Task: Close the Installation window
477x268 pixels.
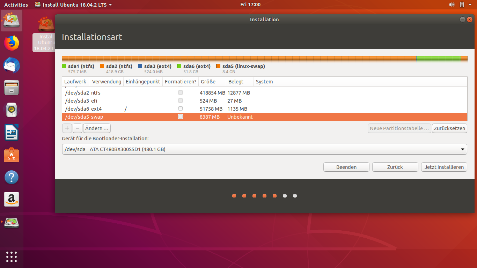Action: point(470,20)
